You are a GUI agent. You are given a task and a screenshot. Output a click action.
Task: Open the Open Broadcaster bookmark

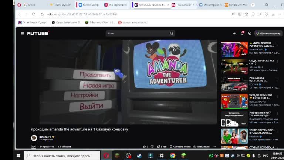67,23
